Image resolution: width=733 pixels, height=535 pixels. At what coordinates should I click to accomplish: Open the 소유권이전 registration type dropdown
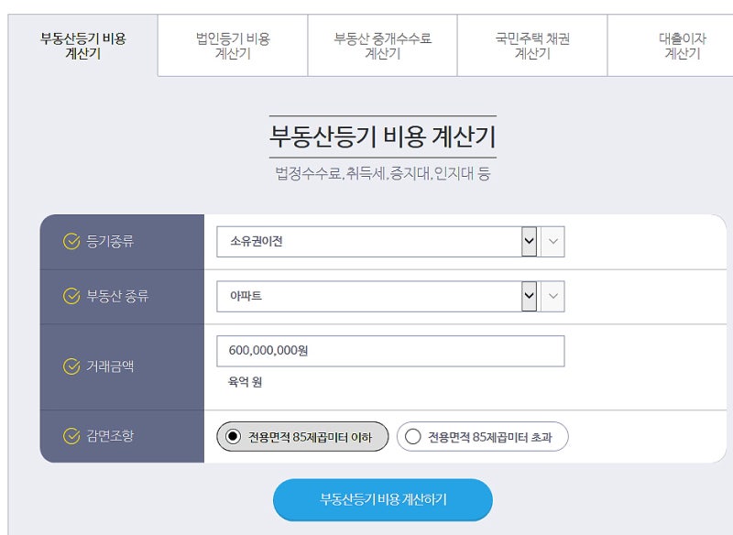point(377,242)
